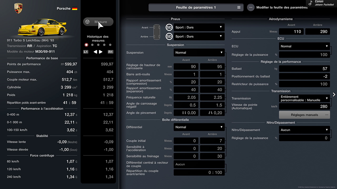Select rear negative camber value 1.5
This screenshot has height=189, width=337.
212,105
